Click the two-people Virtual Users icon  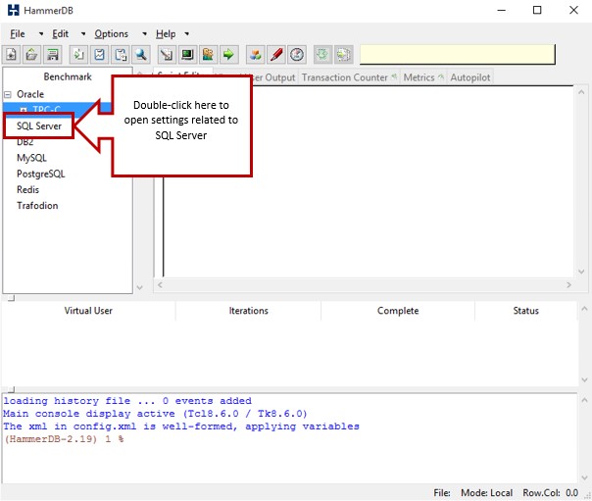(208, 55)
